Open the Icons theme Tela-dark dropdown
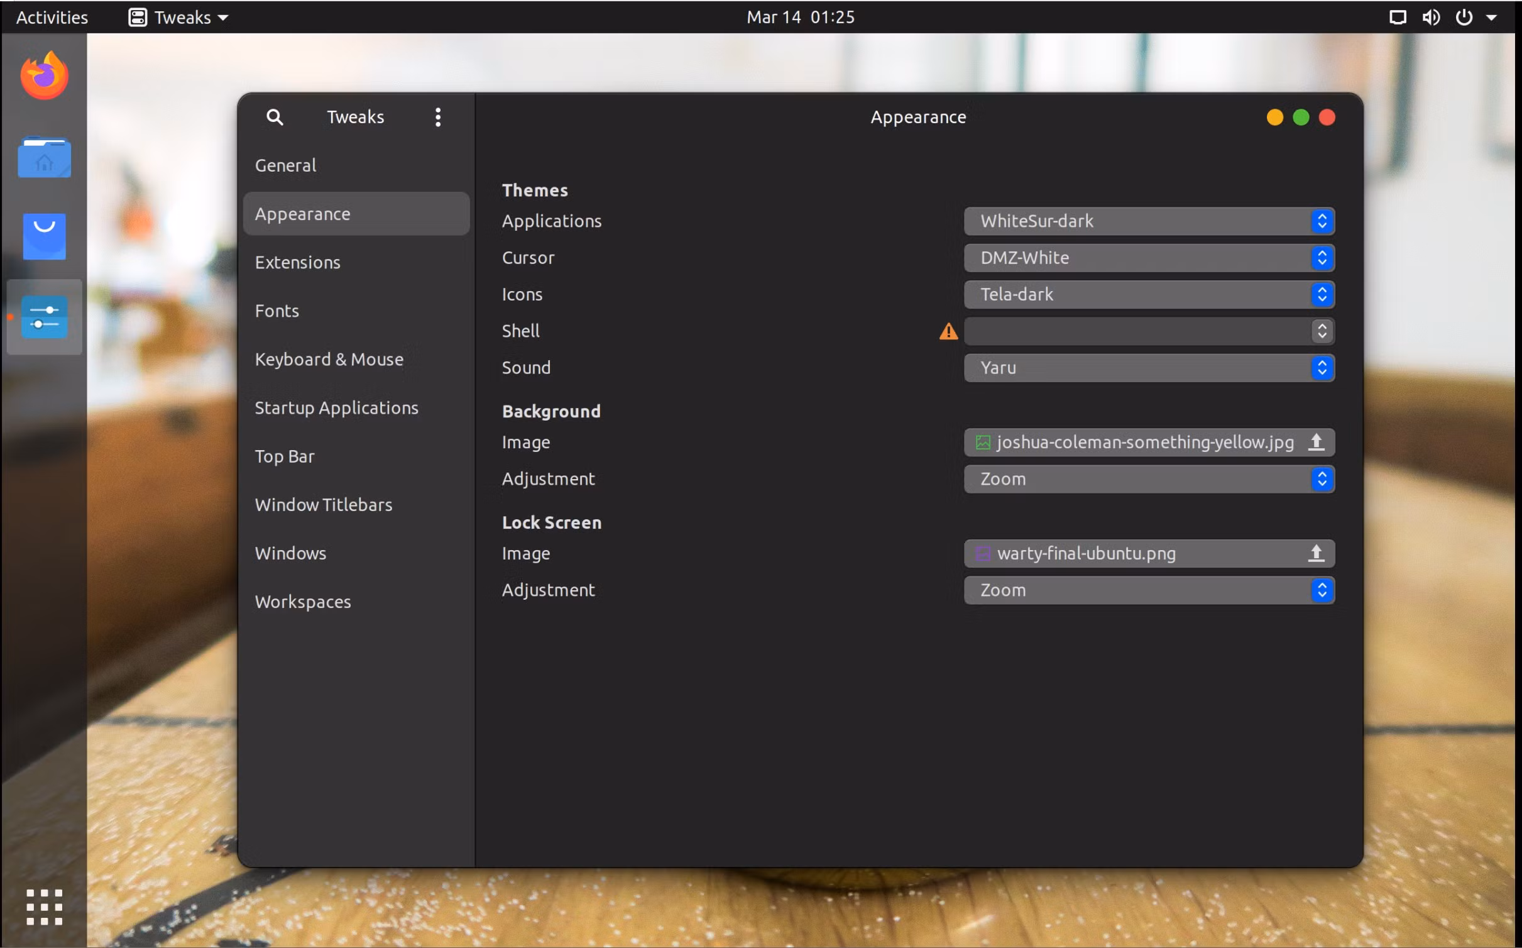Image resolution: width=1522 pixels, height=948 pixels. click(1149, 294)
